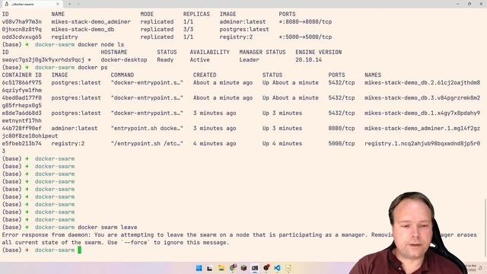
Task: Click container ID 6c517866f975
Action: (22, 83)
